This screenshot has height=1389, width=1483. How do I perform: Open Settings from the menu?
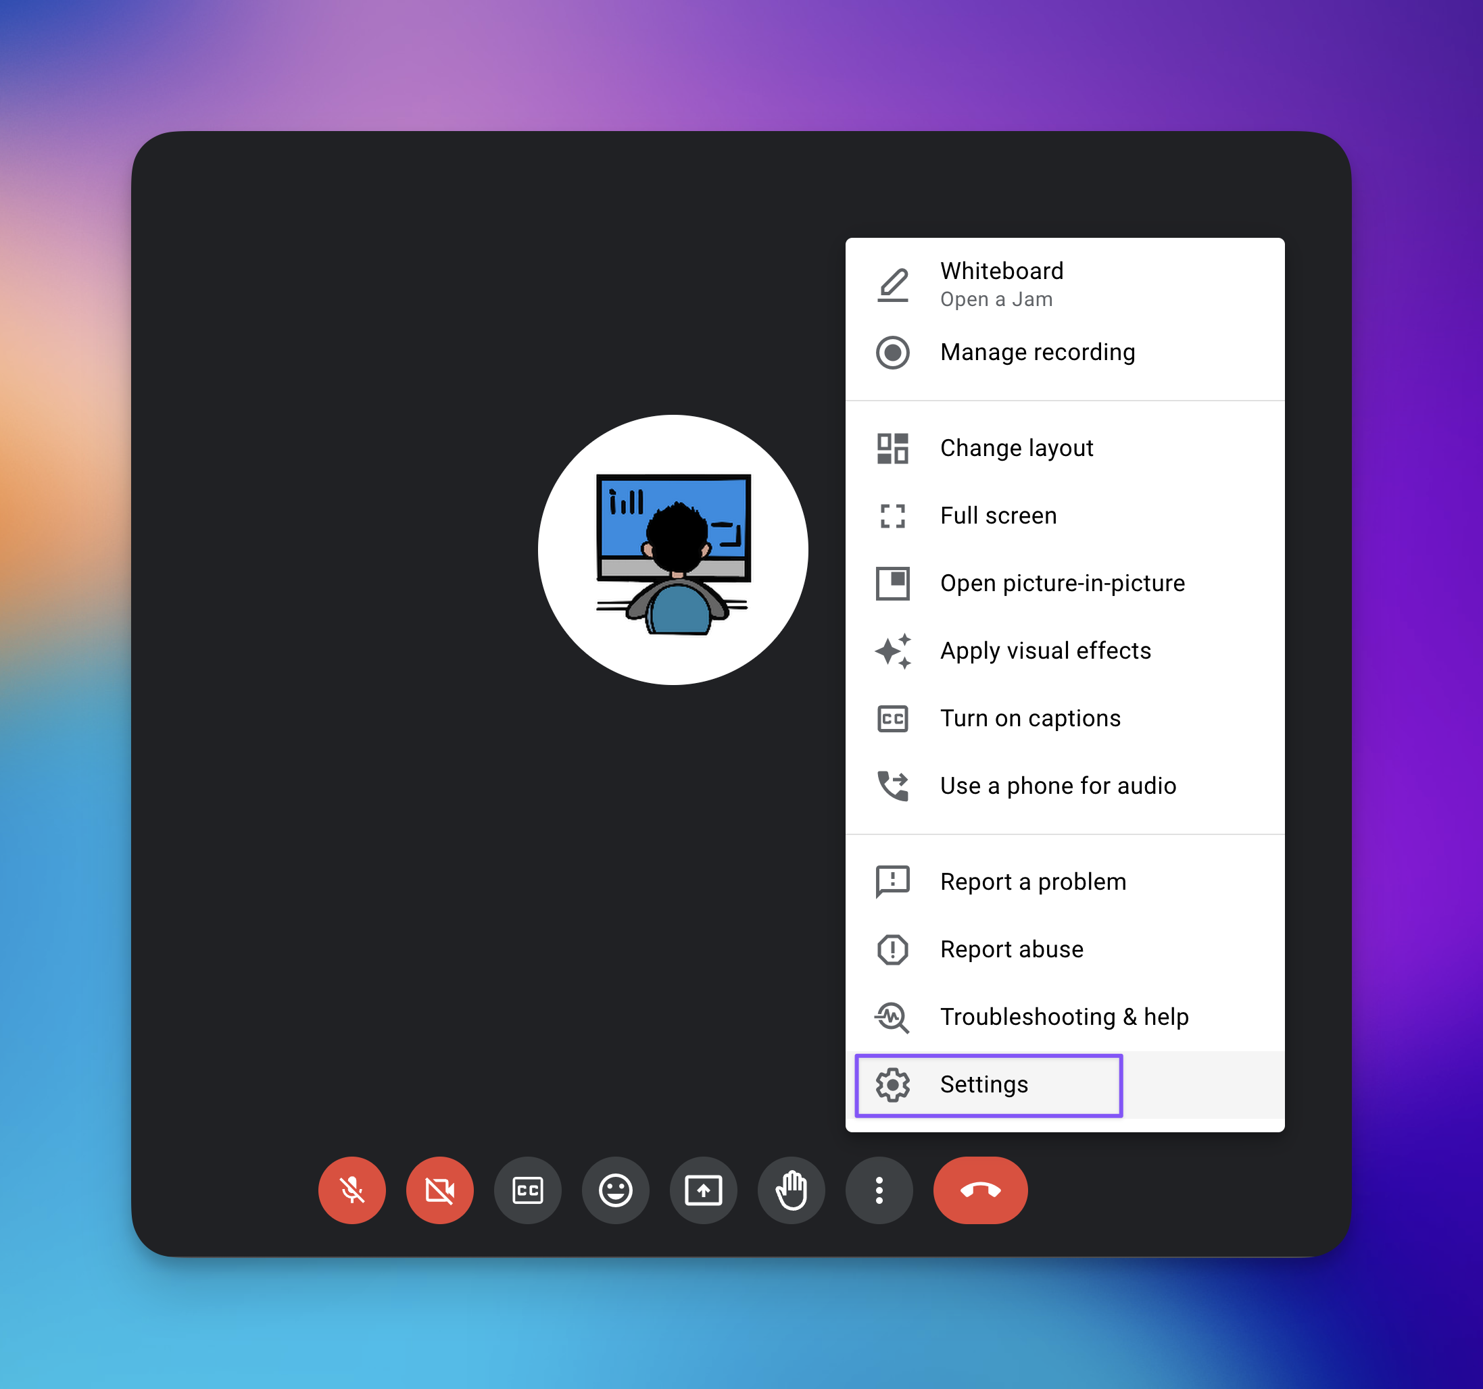pos(983,1085)
